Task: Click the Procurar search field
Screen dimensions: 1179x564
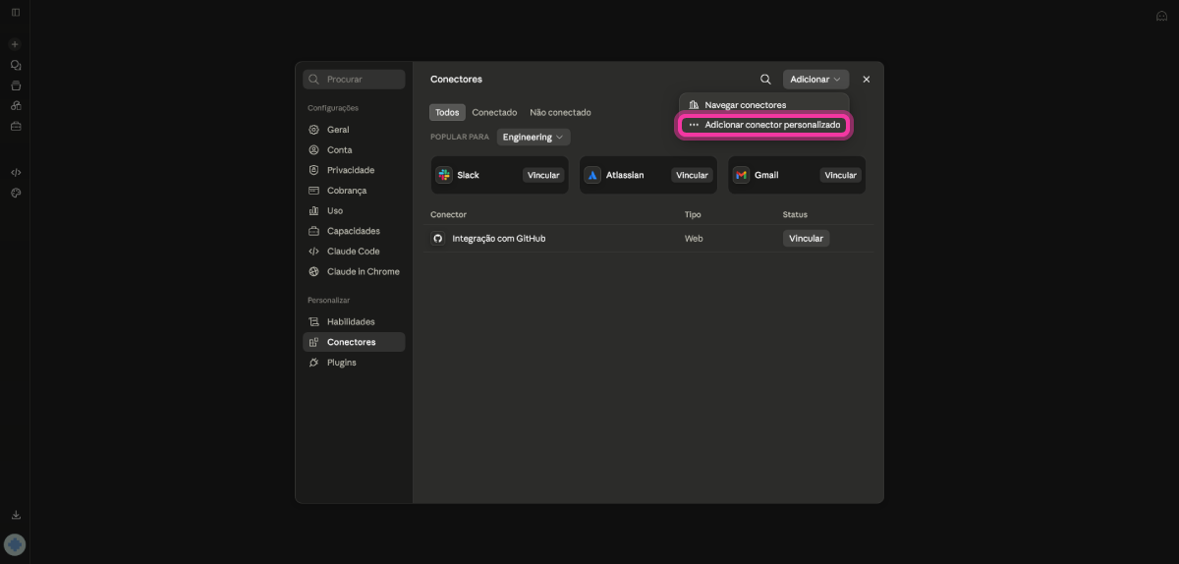Action: click(354, 80)
